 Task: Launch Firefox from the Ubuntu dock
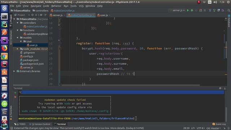coord(4,48)
